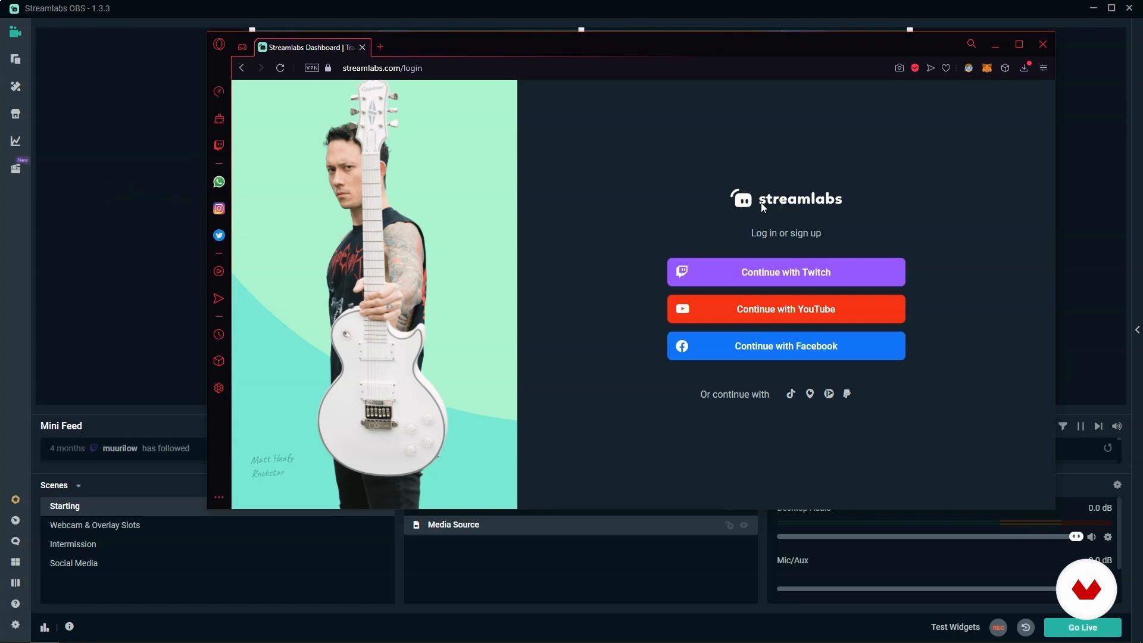The height and width of the screenshot is (643, 1143).
Task: Expand the Scenes dropdown arrow
Action: point(78,486)
